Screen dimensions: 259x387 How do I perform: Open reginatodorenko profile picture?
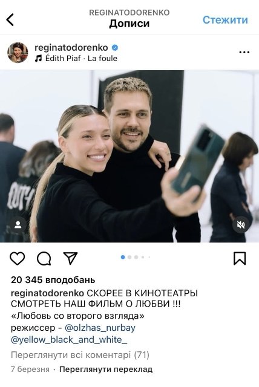point(18,53)
